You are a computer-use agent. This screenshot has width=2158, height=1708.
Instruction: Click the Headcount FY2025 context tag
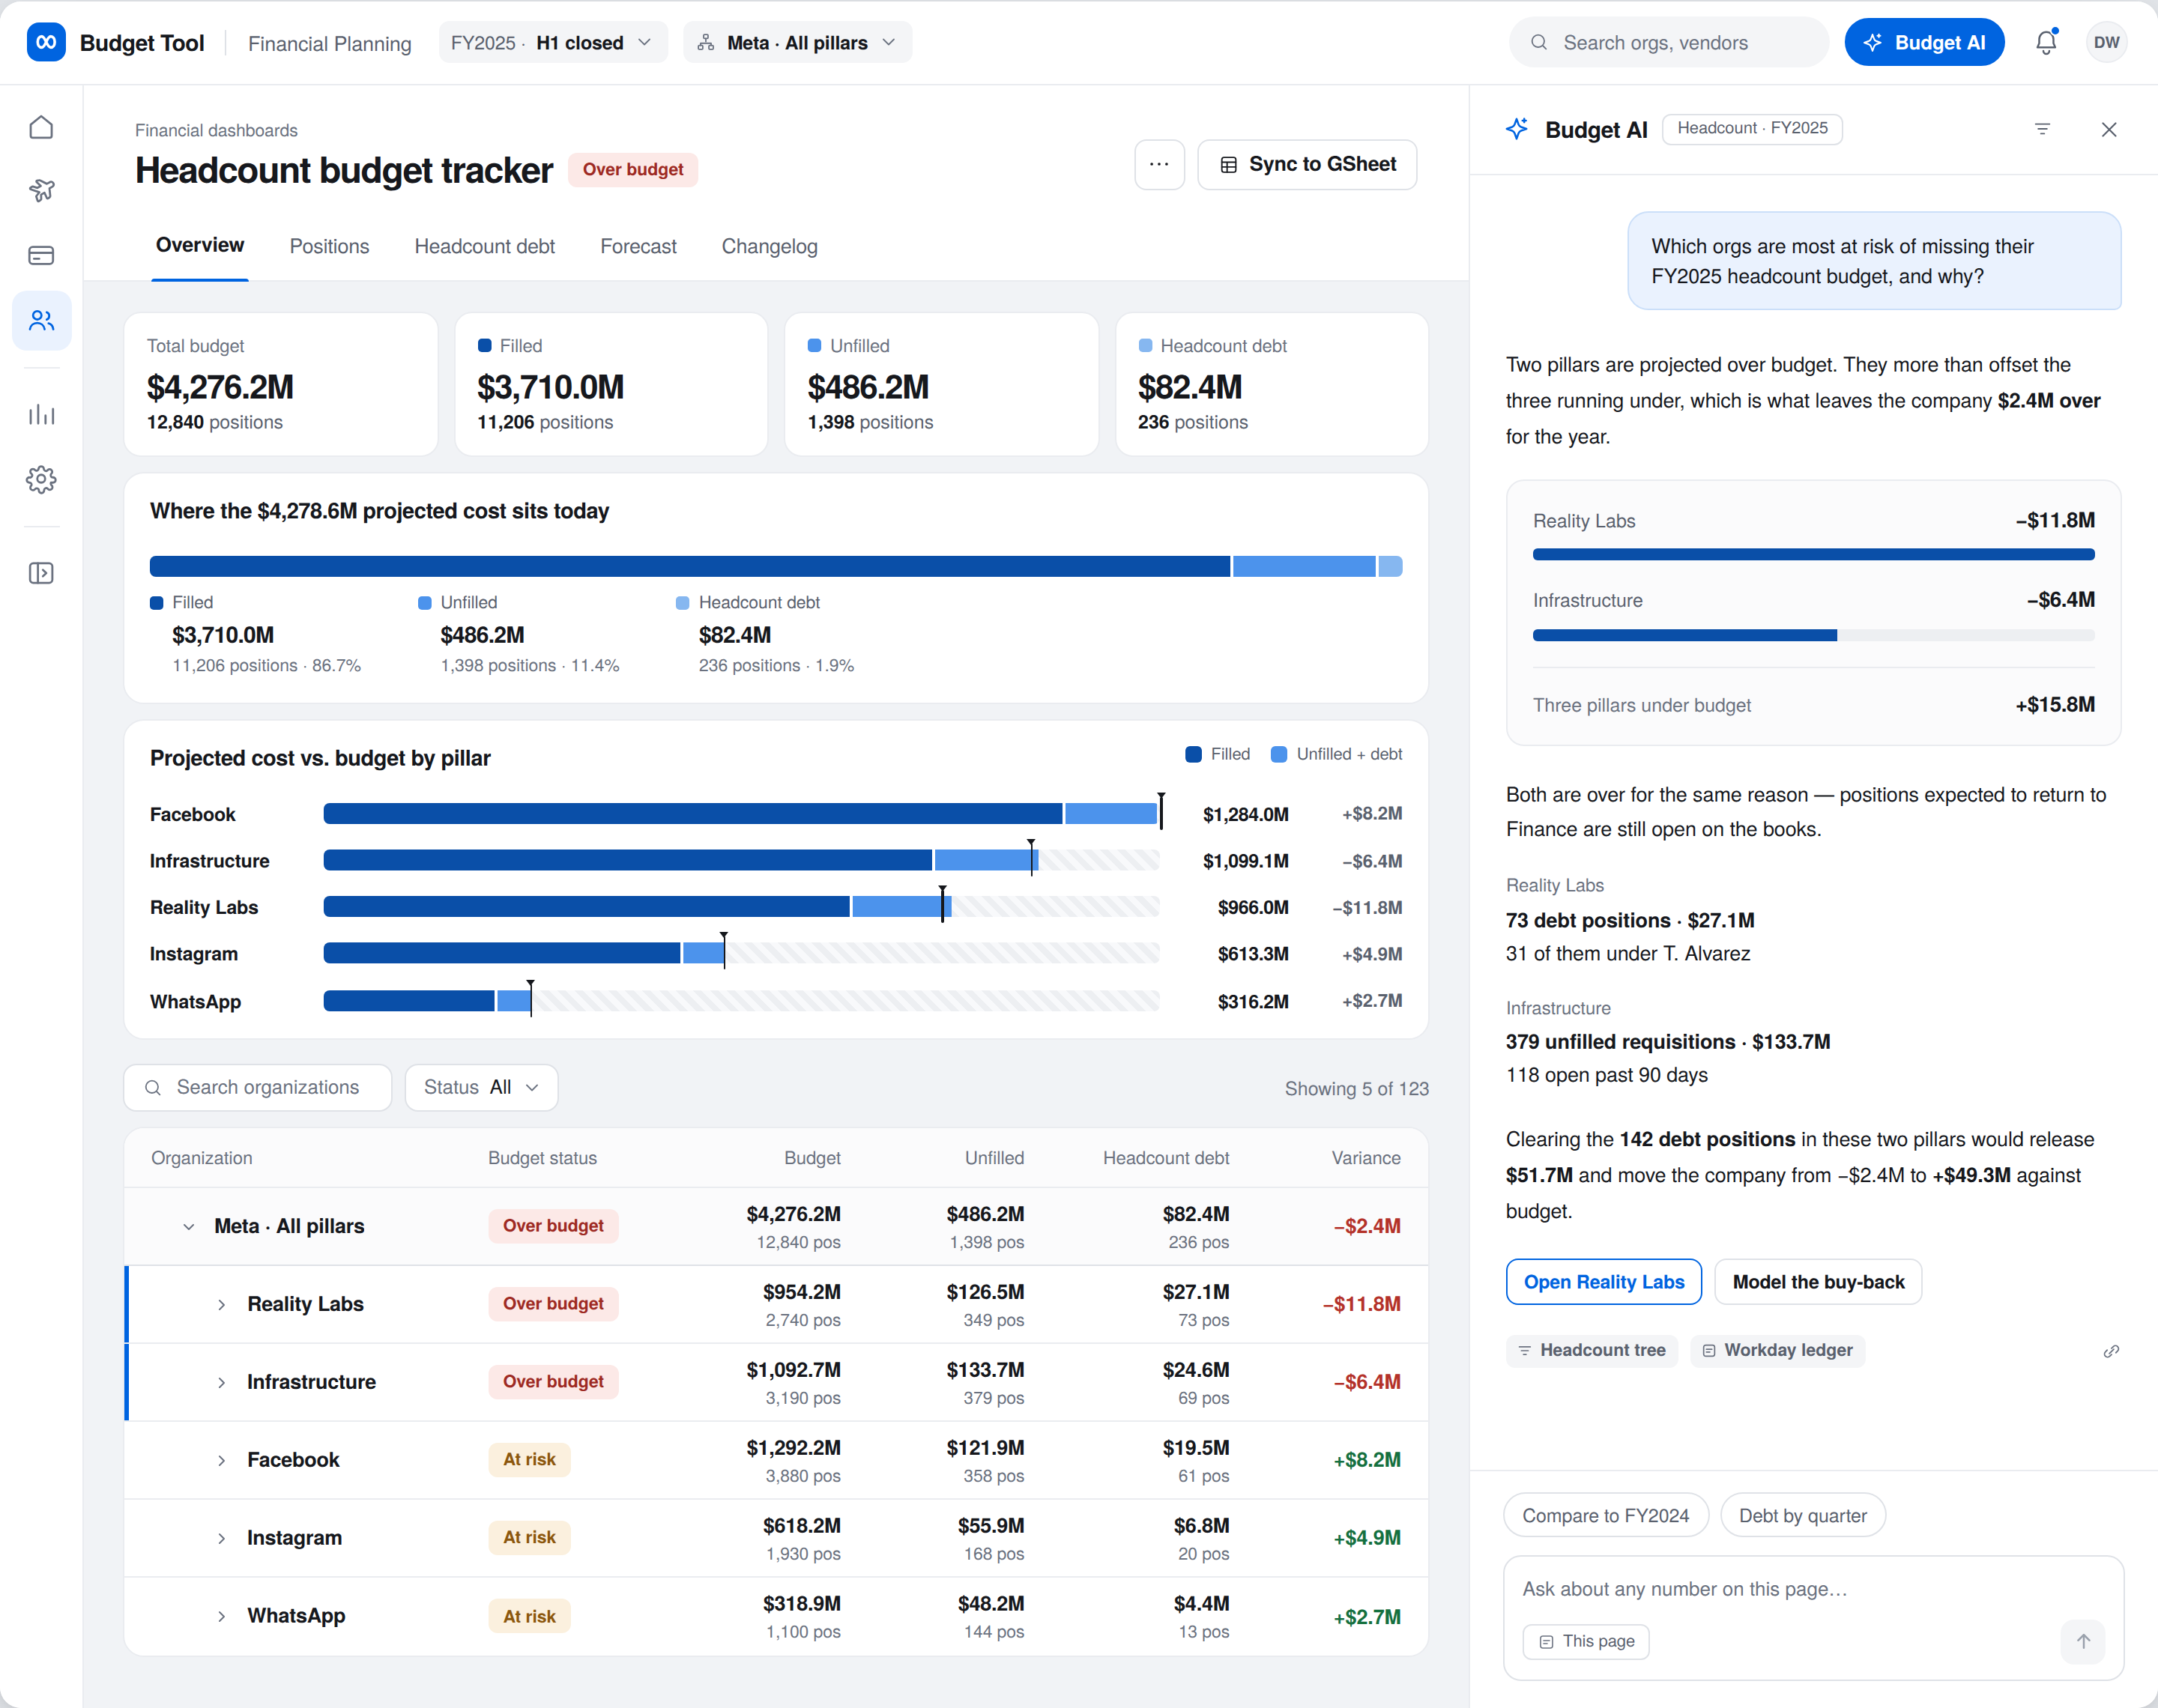1752,128
